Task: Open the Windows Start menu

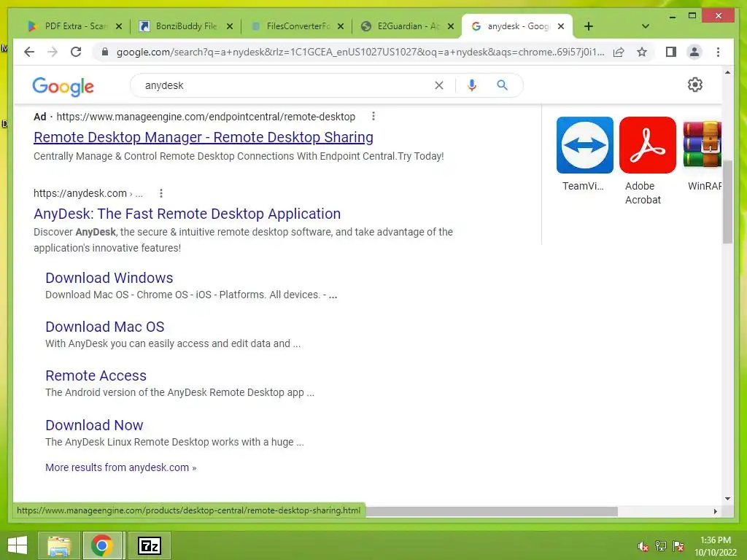Action: (18, 545)
